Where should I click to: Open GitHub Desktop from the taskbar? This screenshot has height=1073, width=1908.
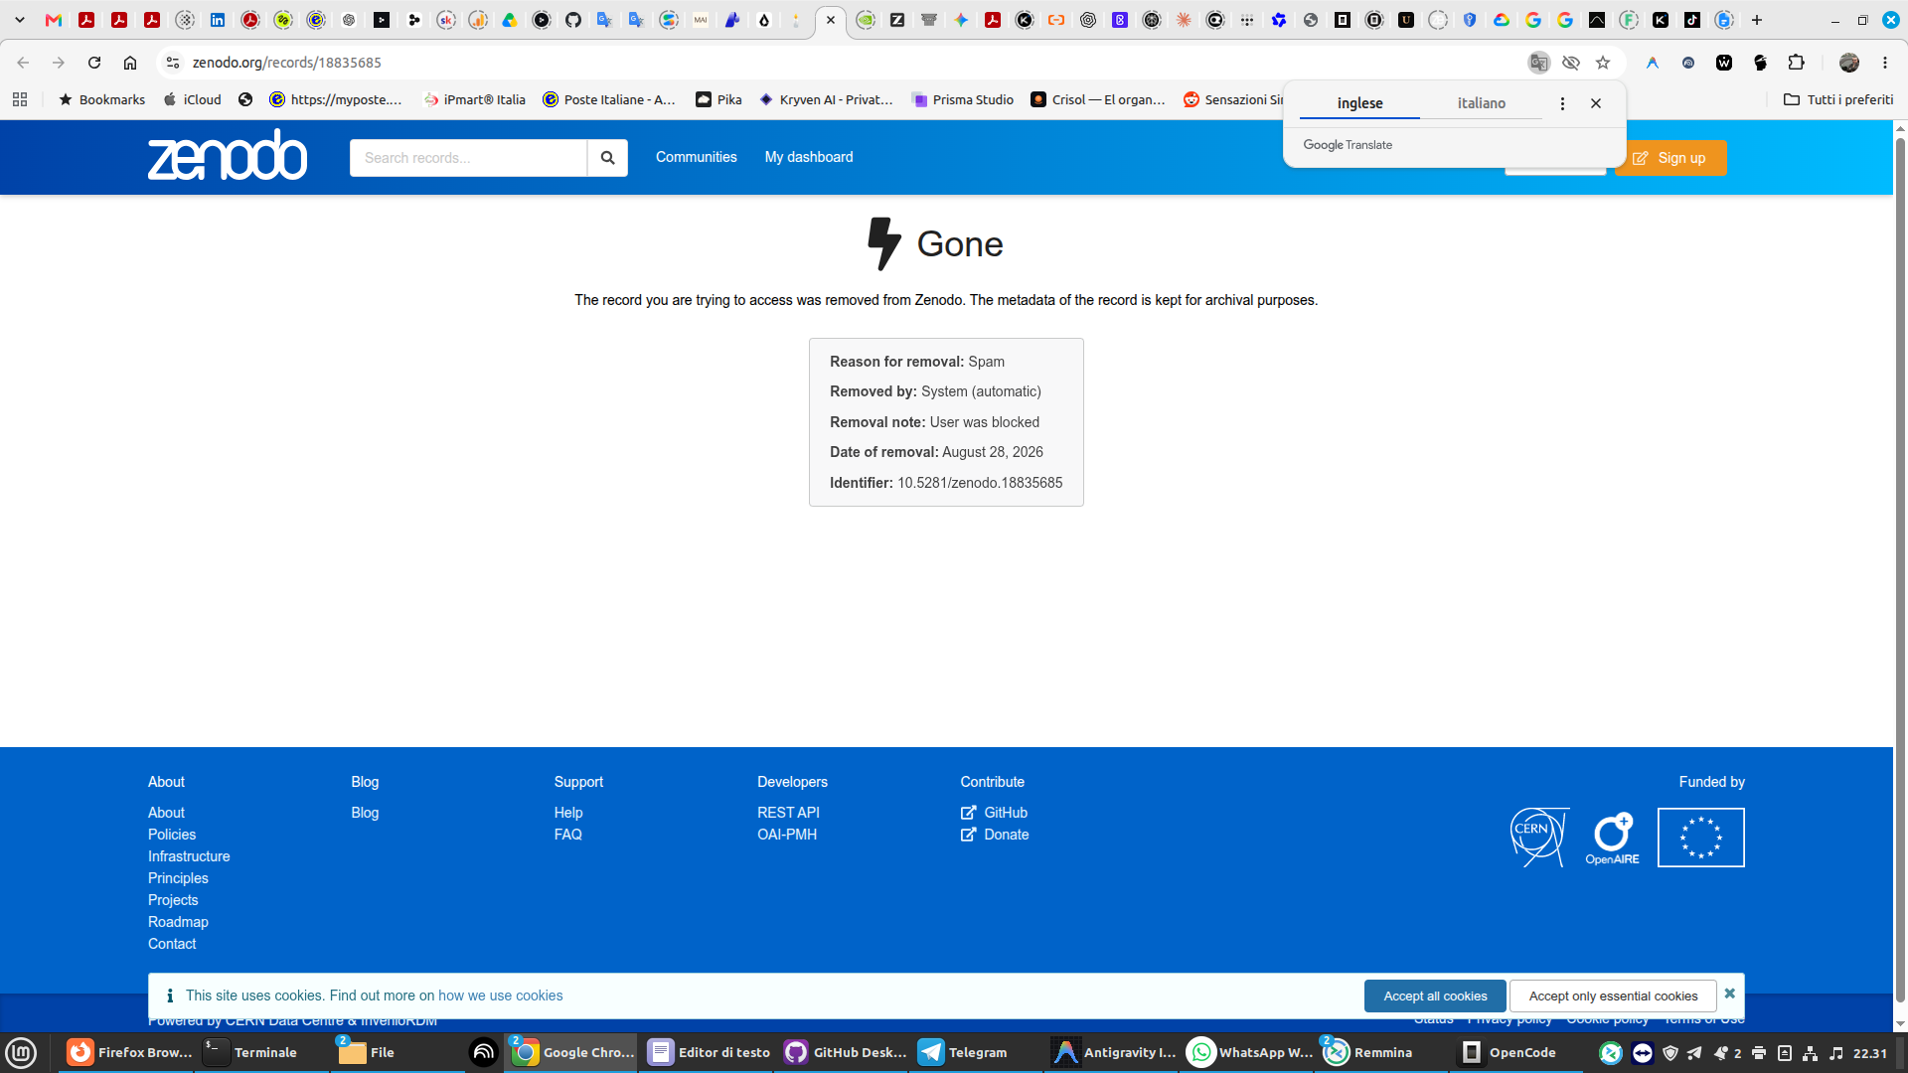click(845, 1052)
